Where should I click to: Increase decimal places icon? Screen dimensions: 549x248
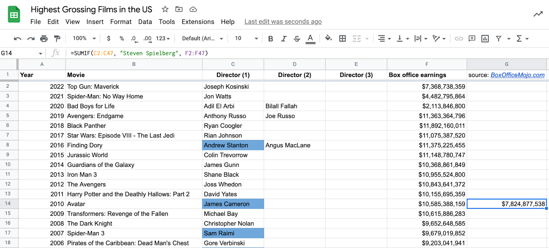click(x=147, y=38)
